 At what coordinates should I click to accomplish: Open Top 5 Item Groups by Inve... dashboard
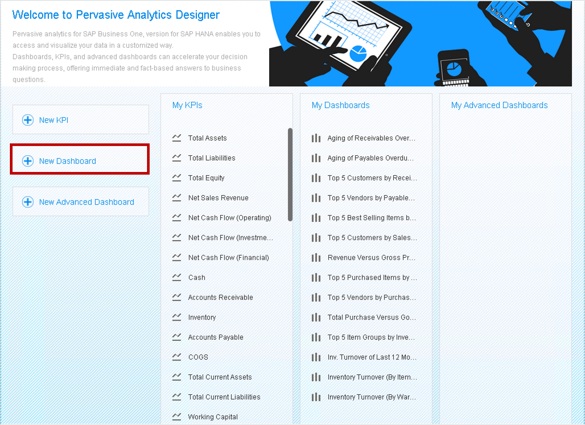click(x=371, y=337)
